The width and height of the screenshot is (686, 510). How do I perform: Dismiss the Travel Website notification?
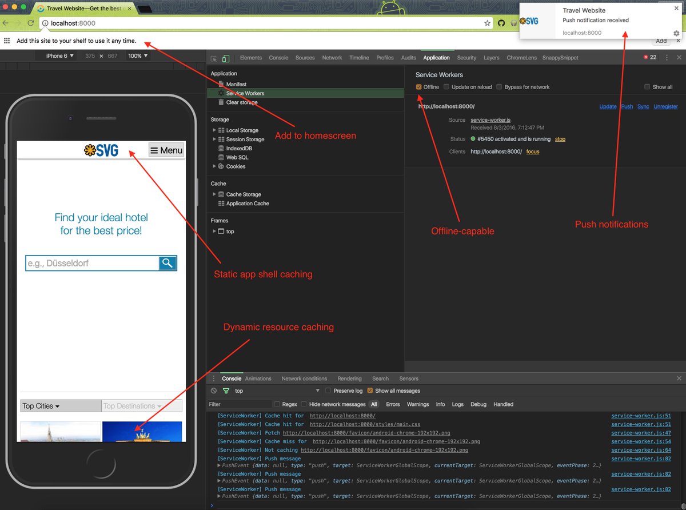coord(677,9)
